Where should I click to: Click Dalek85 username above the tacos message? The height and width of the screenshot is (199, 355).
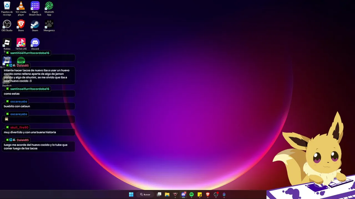pyautogui.click(x=23, y=66)
